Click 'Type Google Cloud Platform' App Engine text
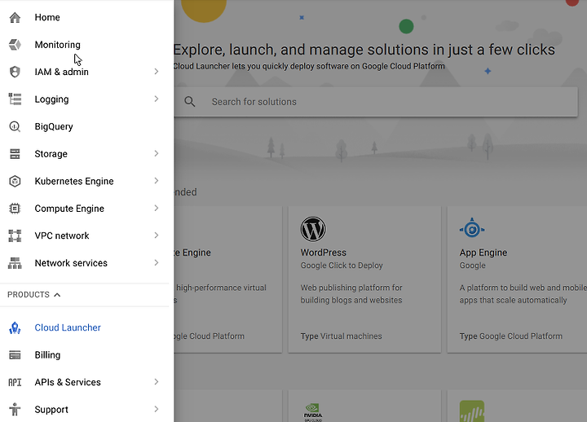Screen dimensions: 587x422 tap(511, 336)
